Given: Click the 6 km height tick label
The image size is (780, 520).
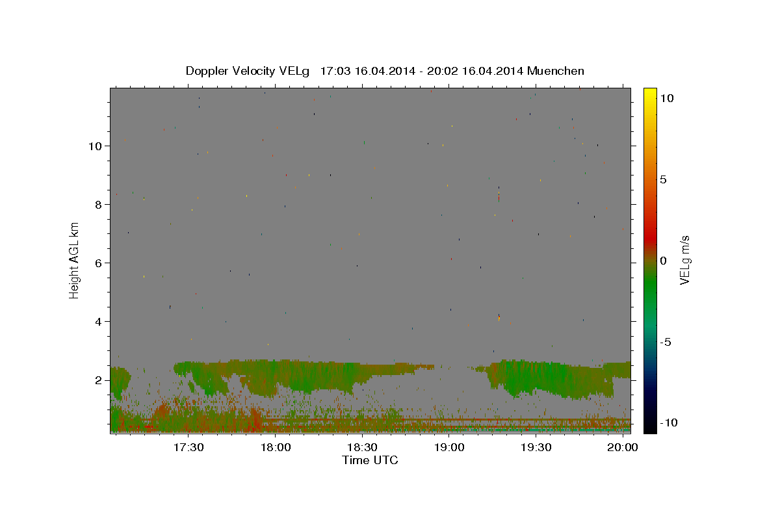Looking at the screenshot, I should [99, 263].
